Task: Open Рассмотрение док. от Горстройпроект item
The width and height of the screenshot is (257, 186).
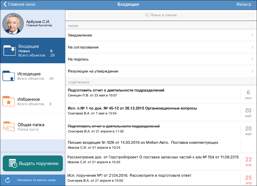Action: 161,162
